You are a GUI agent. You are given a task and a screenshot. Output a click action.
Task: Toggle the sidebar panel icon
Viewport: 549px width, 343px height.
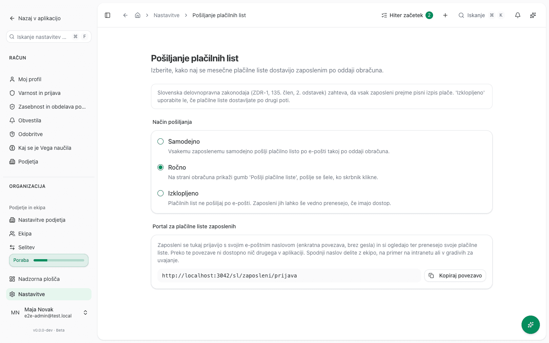click(108, 15)
